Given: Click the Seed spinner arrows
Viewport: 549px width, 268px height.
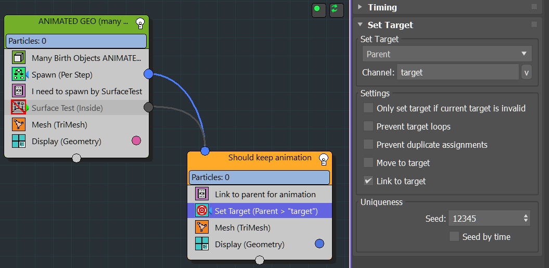Looking at the screenshot, I should pyautogui.click(x=526, y=219).
